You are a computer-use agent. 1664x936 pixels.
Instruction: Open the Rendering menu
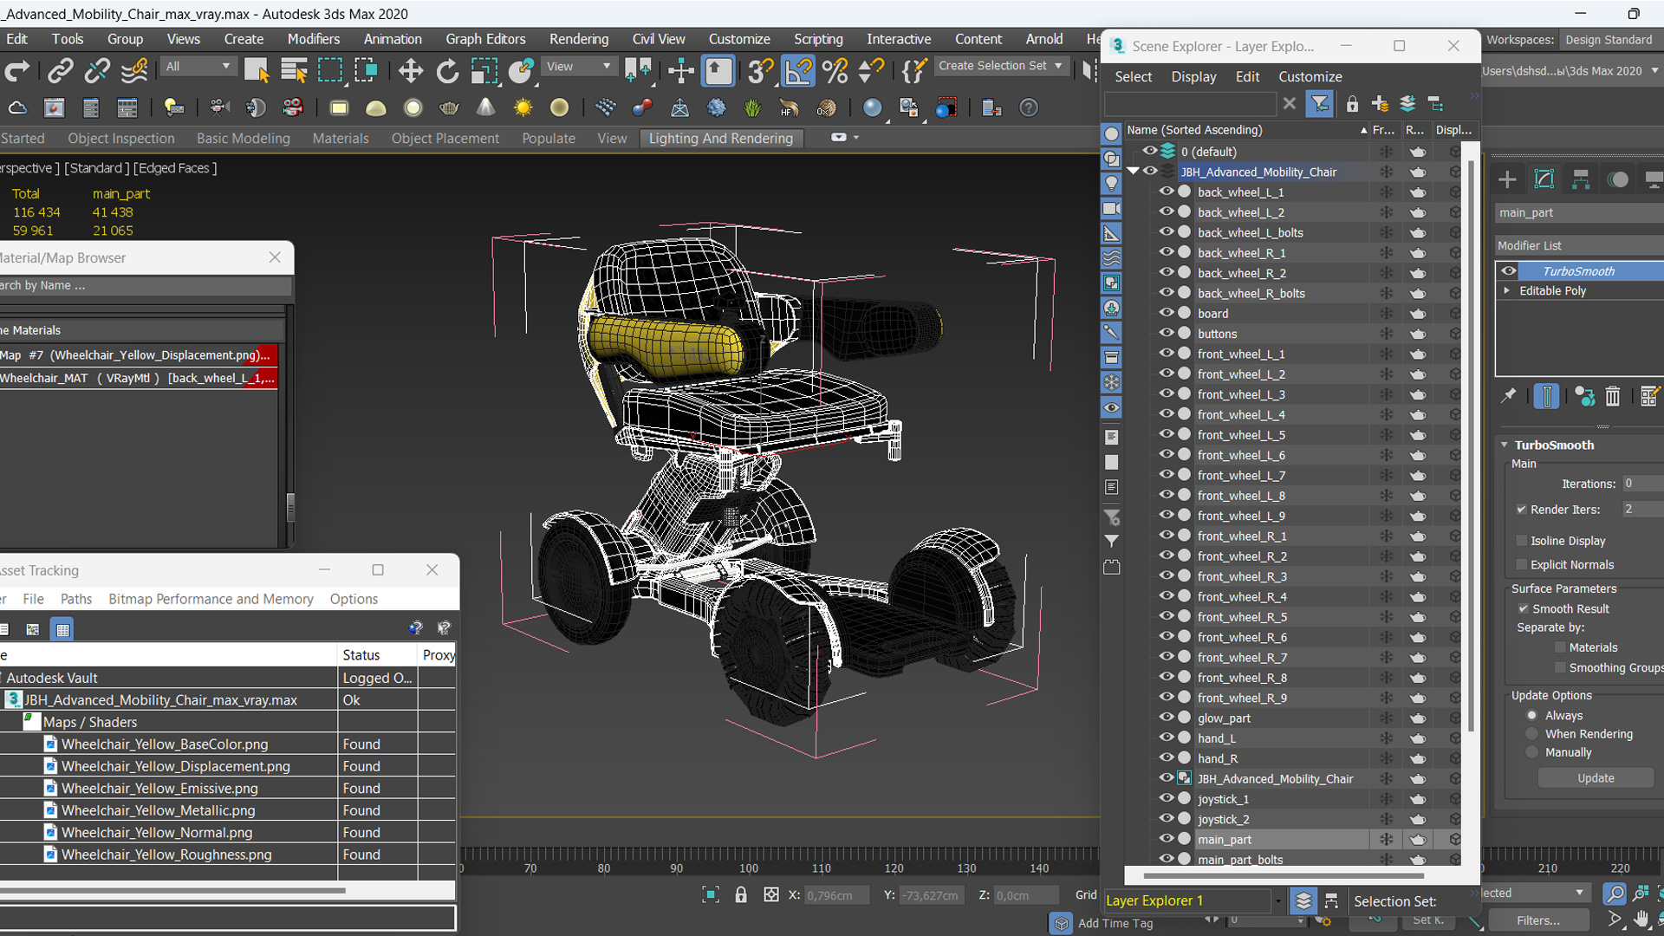coord(579,39)
